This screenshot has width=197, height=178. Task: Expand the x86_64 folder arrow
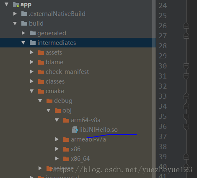click(57, 159)
